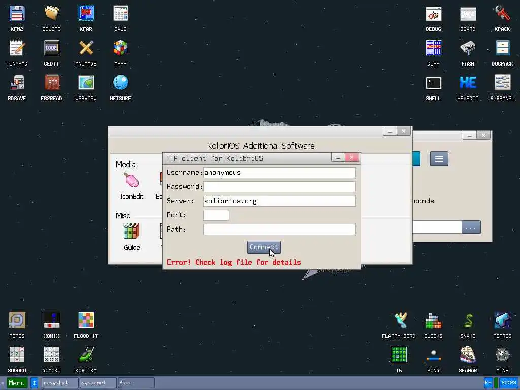Focus the Username field in FTP client
520x390 pixels.
click(x=280, y=173)
